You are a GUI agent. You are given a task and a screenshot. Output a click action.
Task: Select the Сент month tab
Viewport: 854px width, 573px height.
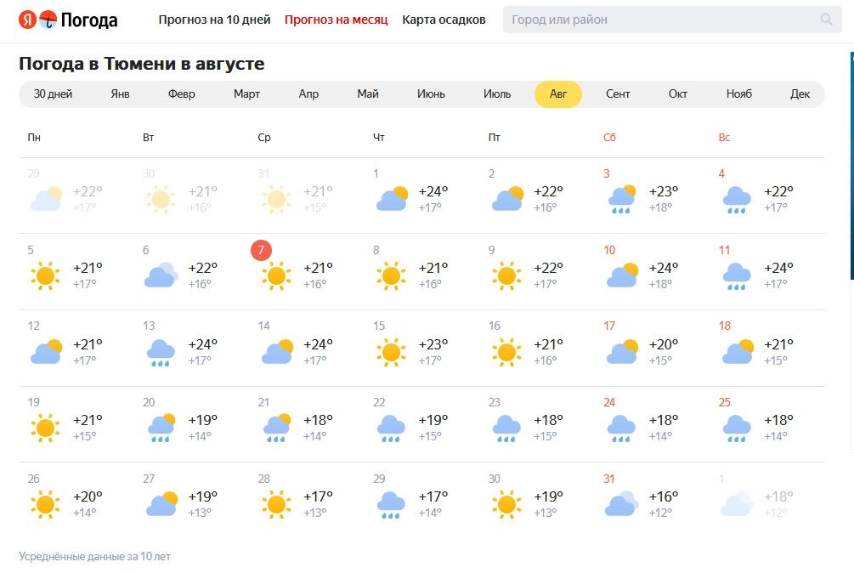pyautogui.click(x=618, y=94)
